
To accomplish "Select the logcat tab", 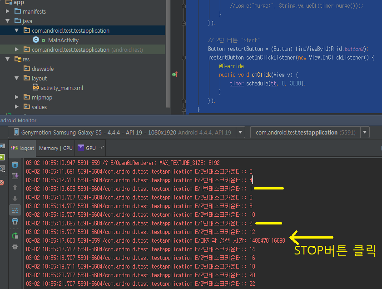I will point(23,148).
